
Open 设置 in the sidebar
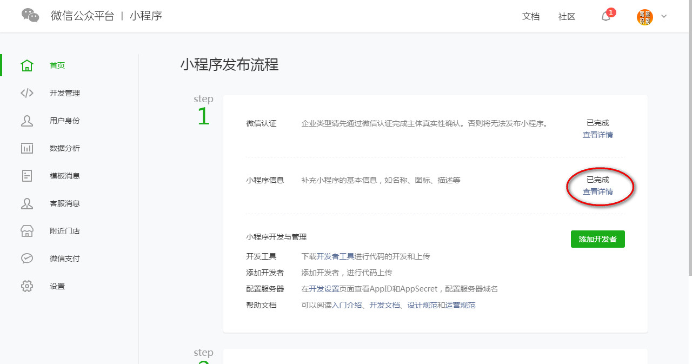click(x=57, y=286)
